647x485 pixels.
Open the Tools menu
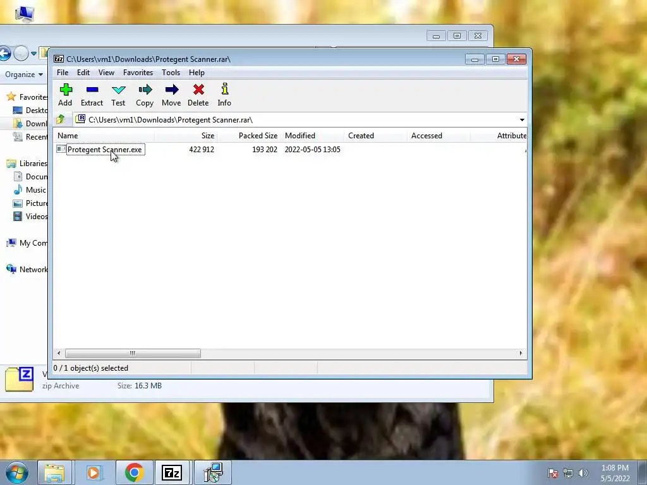[171, 73]
